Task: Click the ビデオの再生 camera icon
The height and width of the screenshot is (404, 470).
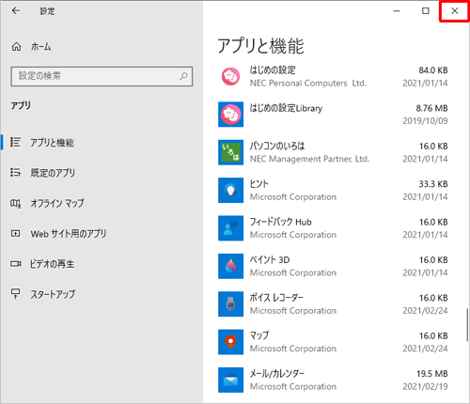Action: pos(16,264)
